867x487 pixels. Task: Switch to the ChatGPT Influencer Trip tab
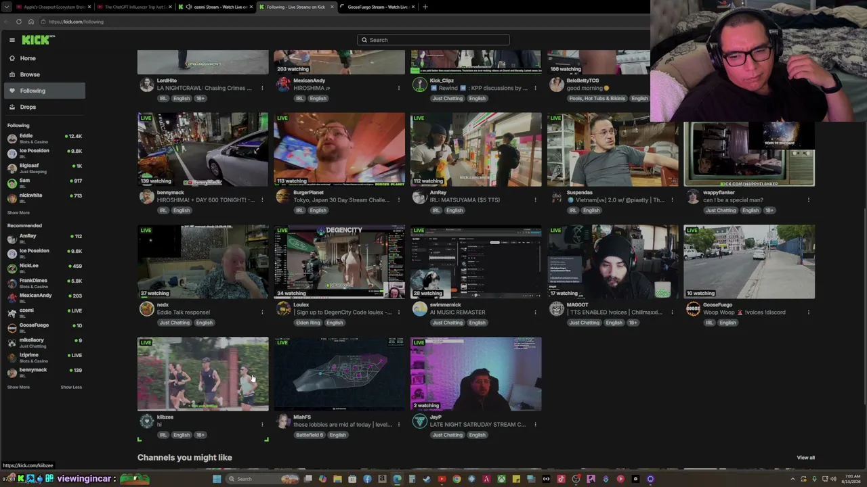point(134,7)
